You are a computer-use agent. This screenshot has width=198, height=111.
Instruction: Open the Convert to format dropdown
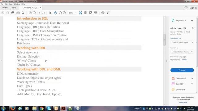(182, 52)
